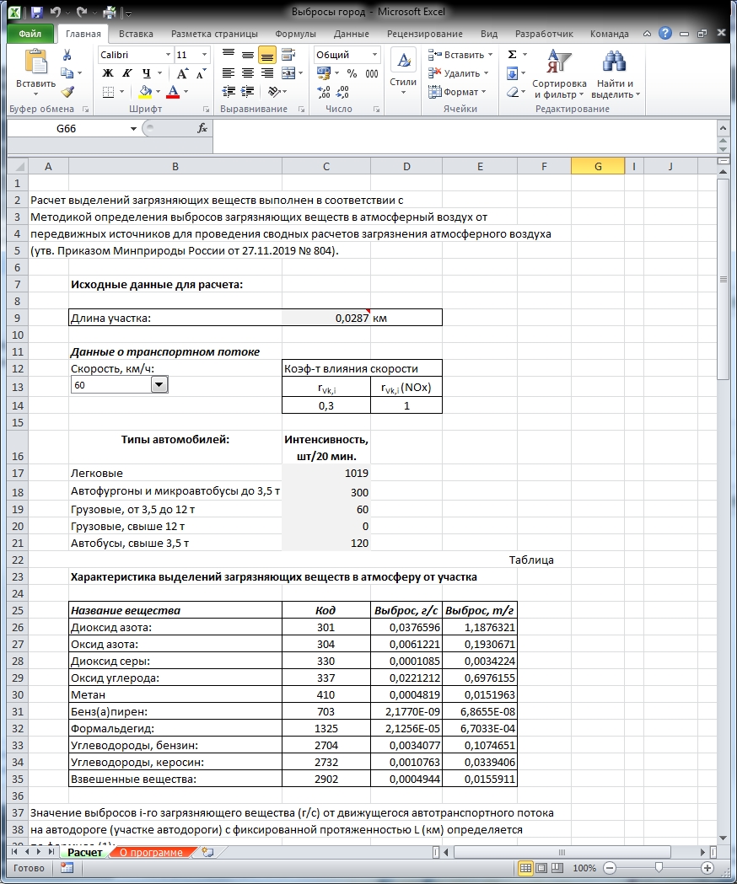Image resolution: width=737 pixels, height=884 pixels.
Task: Open the speed 60 combo box dropdown
Action: (x=159, y=385)
